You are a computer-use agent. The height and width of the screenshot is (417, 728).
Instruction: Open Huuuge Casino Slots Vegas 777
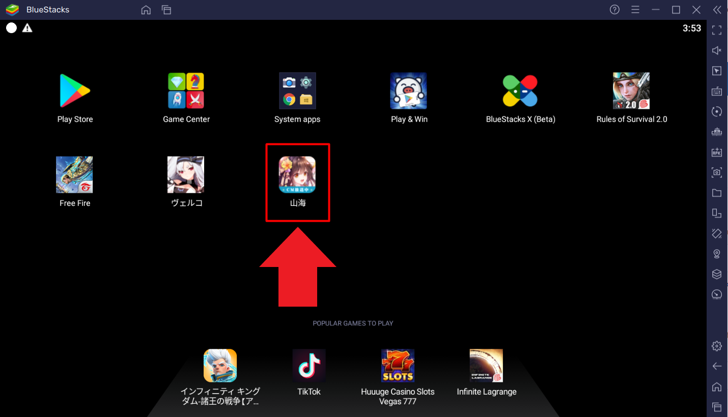pos(398,365)
